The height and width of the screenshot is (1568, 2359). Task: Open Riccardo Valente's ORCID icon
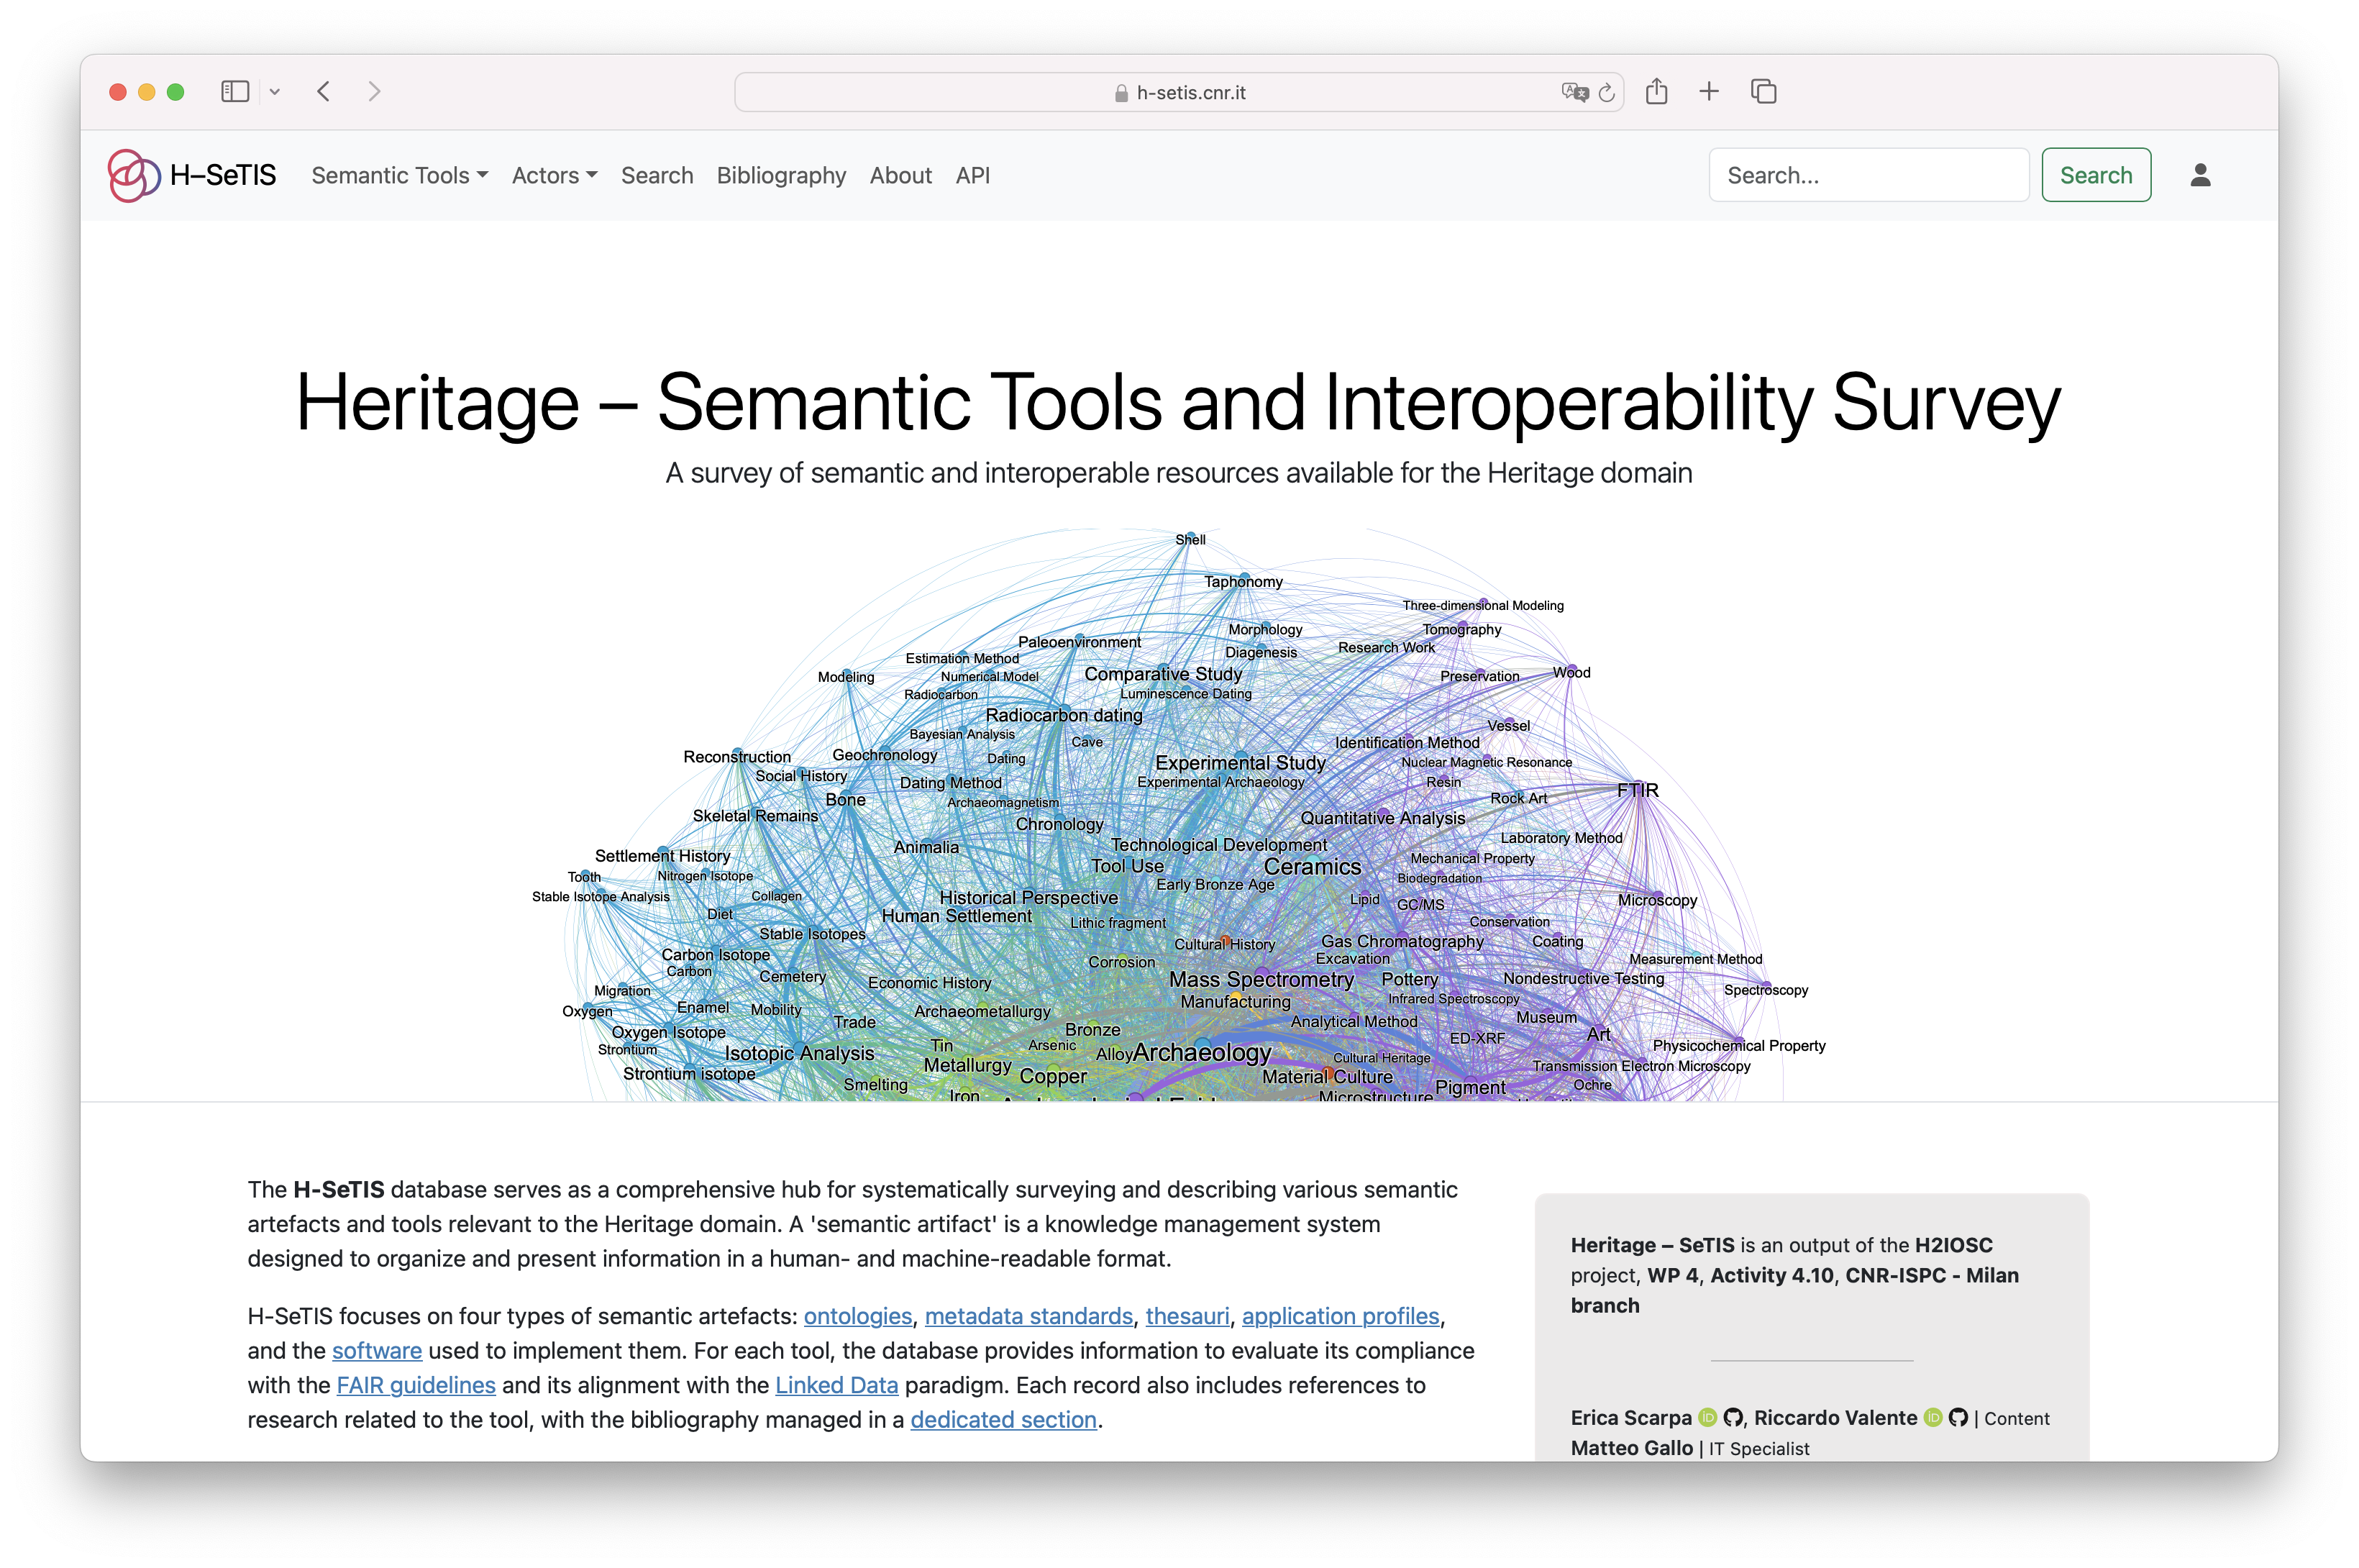point(1933,1417)
